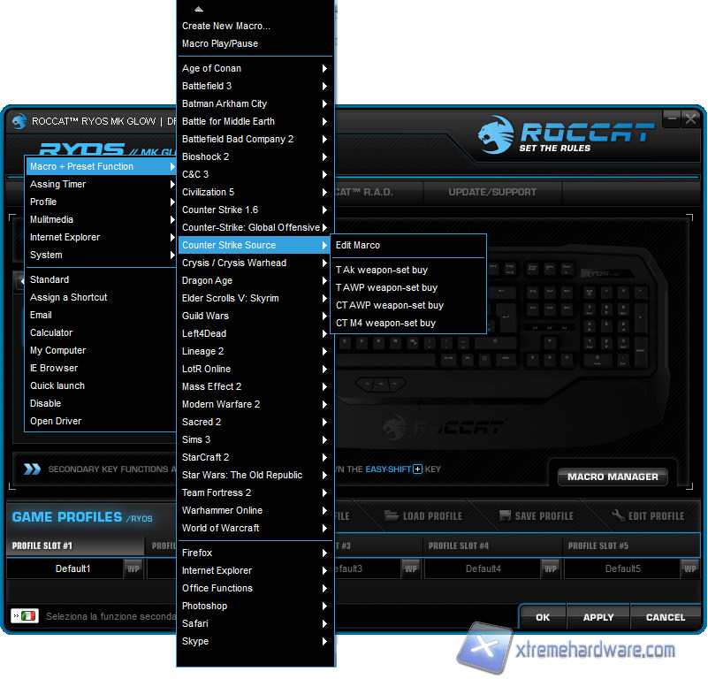
Task: Open the Photoshop preset submenu
Action: [255, 606]
